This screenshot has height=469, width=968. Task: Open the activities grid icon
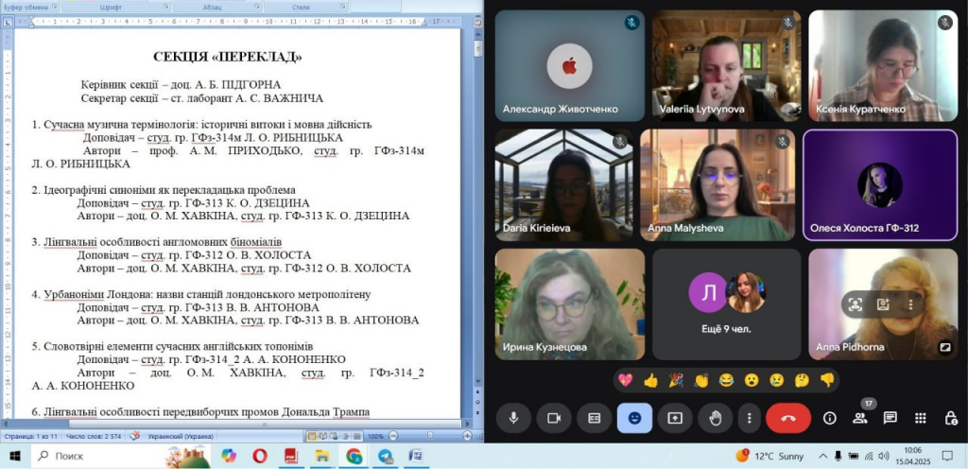click(920, 417)
